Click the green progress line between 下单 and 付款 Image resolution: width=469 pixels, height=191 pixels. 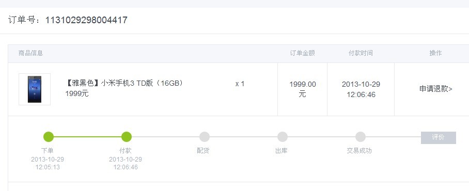point(87,137)
